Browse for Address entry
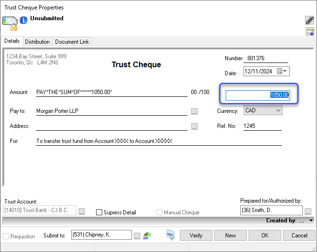 [x=194, y=126]
